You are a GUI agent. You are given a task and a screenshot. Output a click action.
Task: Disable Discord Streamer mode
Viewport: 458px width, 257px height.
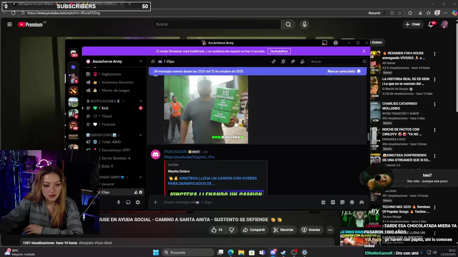279,51
